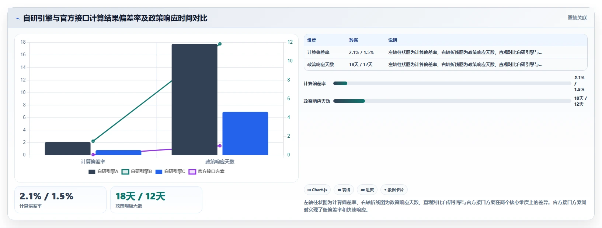Click the 2.1% / 1.5% data card

pyautogui.click(x=60, y=200)
